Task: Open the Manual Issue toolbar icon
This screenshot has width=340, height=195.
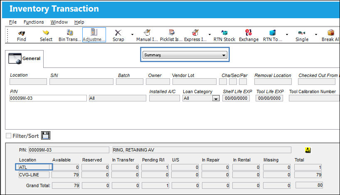Action: [147, 32]
